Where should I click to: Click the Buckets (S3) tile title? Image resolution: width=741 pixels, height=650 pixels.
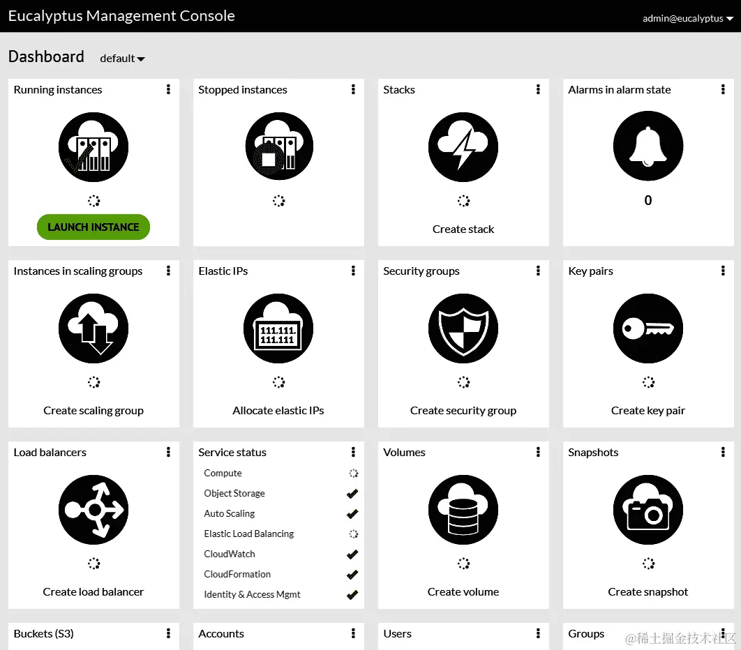point(43,634)
